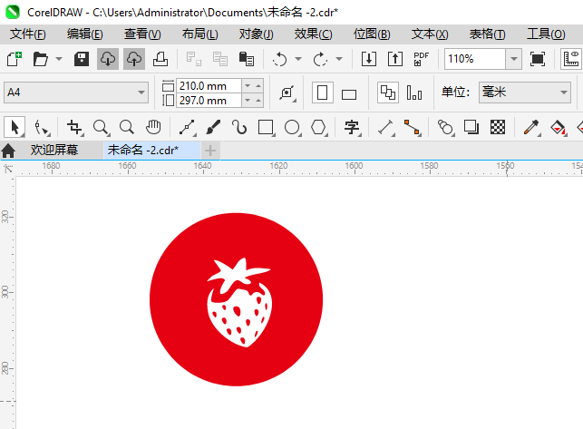This screenshot has width=583, height=429.
Task: Redo the last action
Action: click(320, 59)
